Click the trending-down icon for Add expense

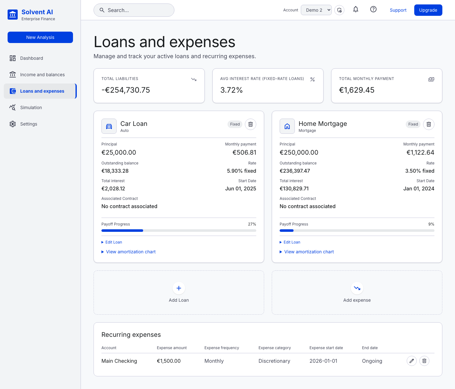(357, 288)
